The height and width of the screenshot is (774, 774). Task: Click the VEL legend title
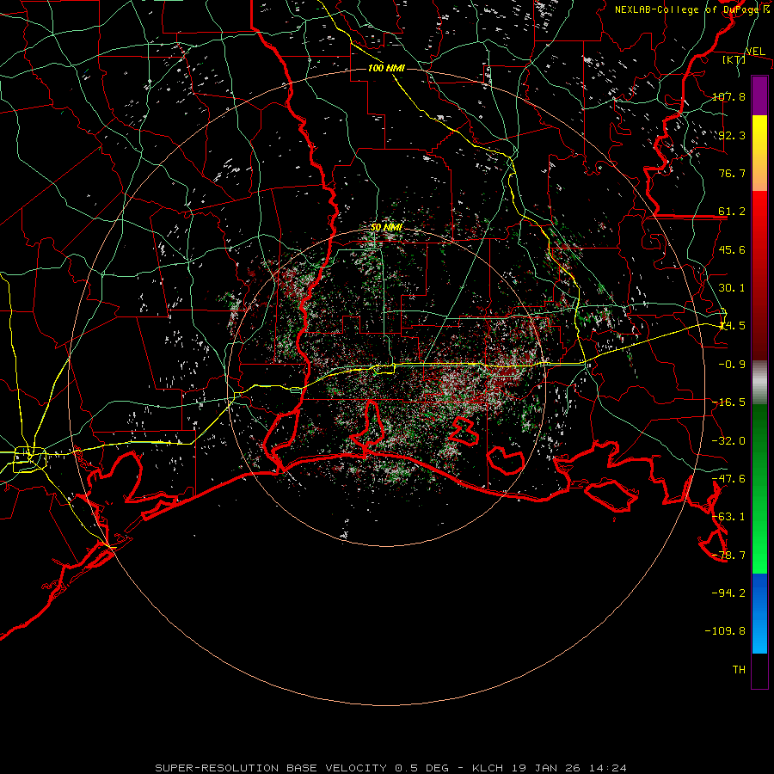click(x=755, y=52)
